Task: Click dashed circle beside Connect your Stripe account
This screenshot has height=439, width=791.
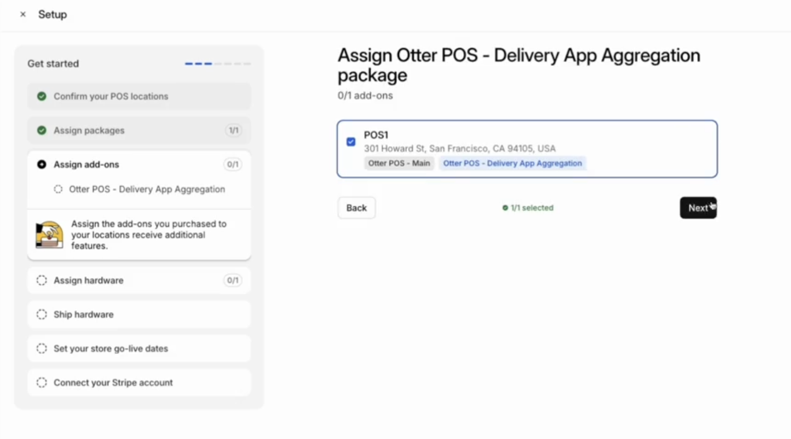Action: point(41,382)
